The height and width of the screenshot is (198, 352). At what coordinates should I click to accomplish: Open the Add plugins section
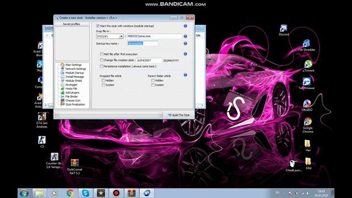pos(72,92)
